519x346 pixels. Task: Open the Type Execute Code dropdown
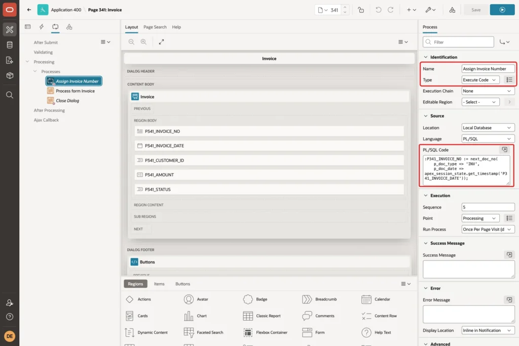tap(480, 80)
